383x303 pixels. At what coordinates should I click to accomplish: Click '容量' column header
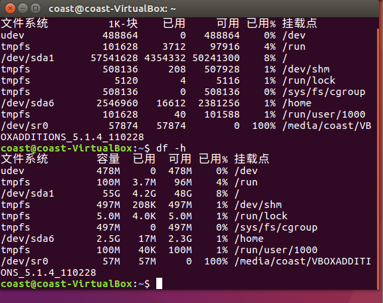[x=108, y=159]
